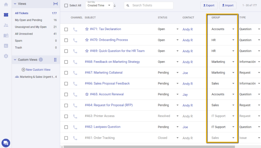Open contact Joe on ticket #462
This screenshot has width=261, height=148.
[x=185, y=127]
